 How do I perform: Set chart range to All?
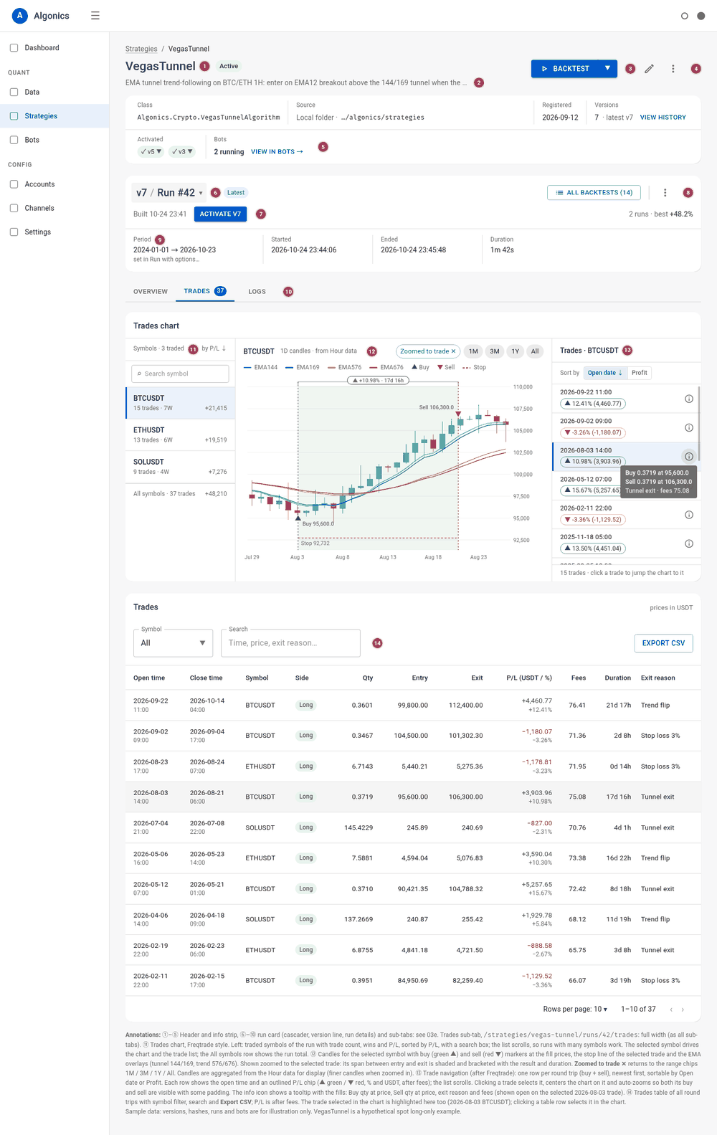[535, 351]
